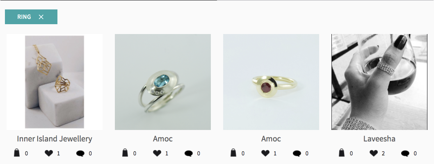Open comments icon under Inner Island Jewellery
Screen dimensions: 434x164
pyautogui.click(x=80, y=153)
